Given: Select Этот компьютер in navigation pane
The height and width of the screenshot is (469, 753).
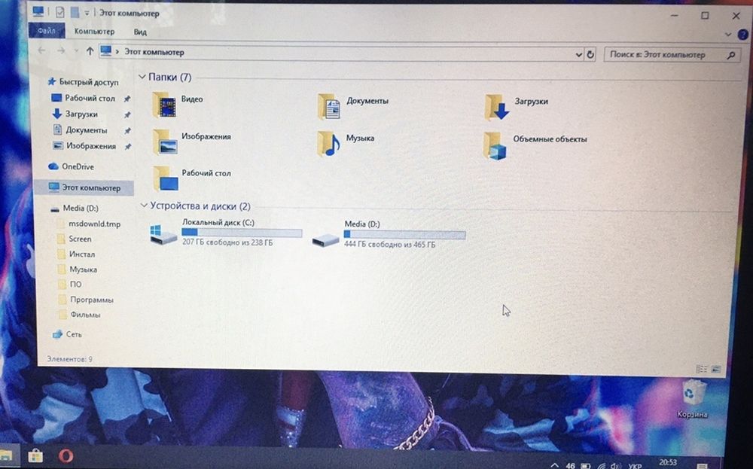Looking at the screenshot, I should tap(84, 187).
